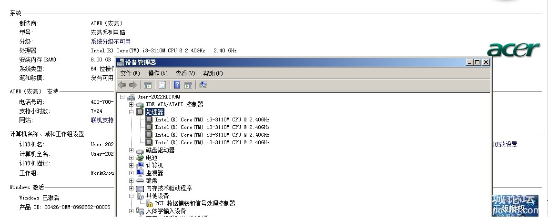Collapse the 处理器 node
Viewport: 548px width, 219px height.
131,112
